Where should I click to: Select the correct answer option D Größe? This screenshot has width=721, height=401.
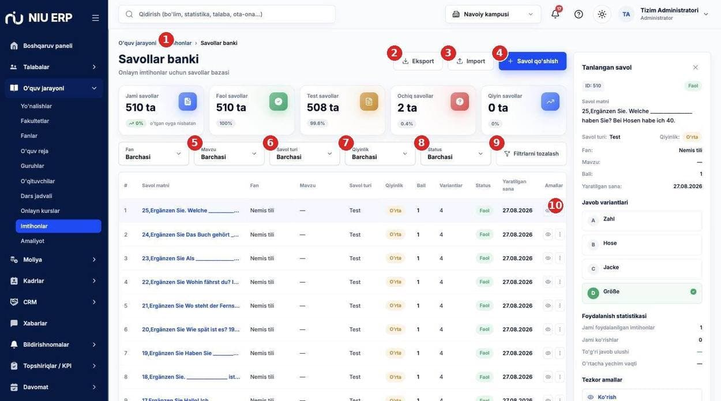(x=642, y=293)
